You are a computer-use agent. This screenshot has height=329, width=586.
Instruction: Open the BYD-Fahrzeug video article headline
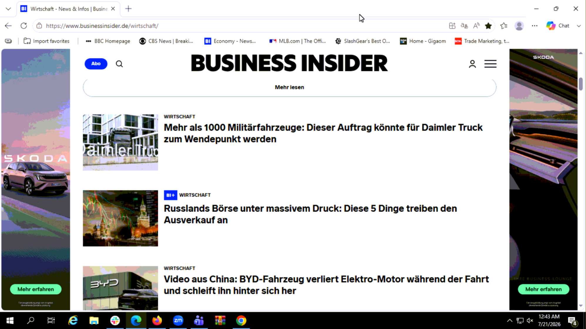tap(326, 285)
